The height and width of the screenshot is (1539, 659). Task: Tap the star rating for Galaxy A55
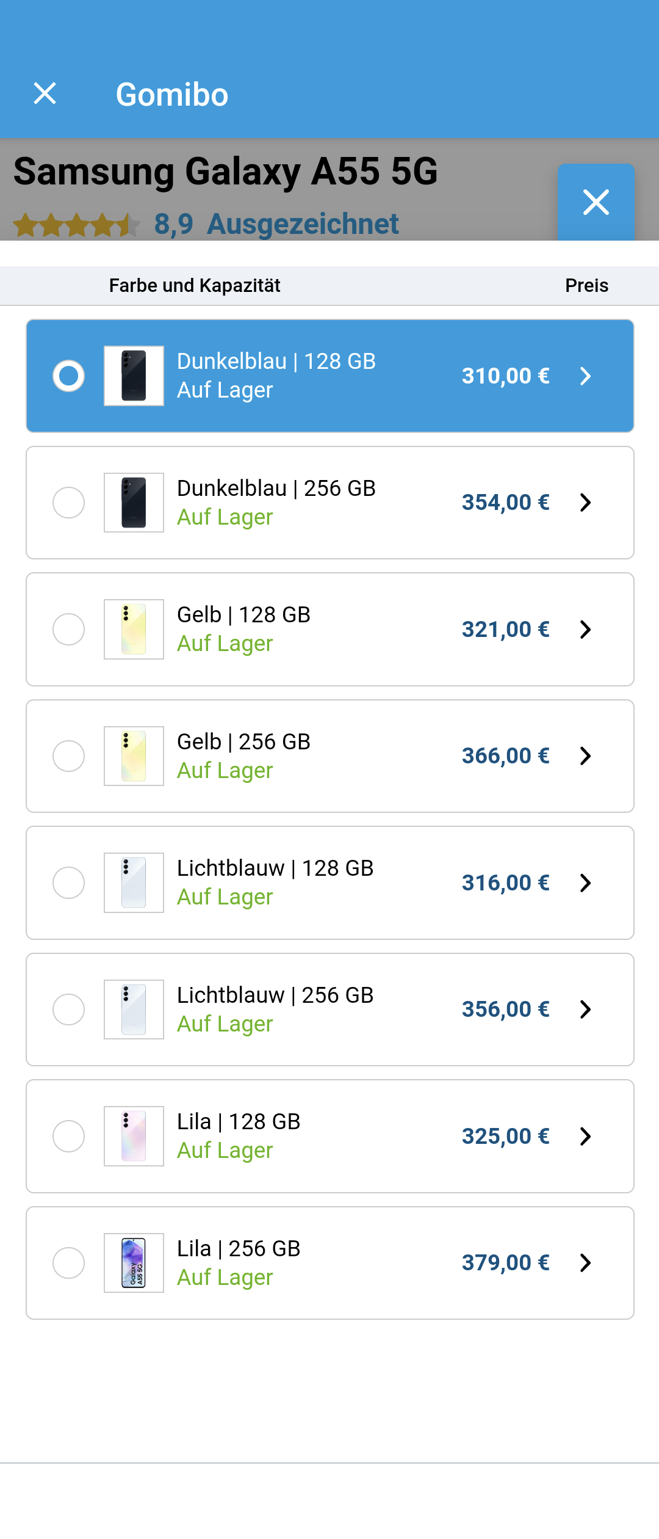(x=76, y=225)
